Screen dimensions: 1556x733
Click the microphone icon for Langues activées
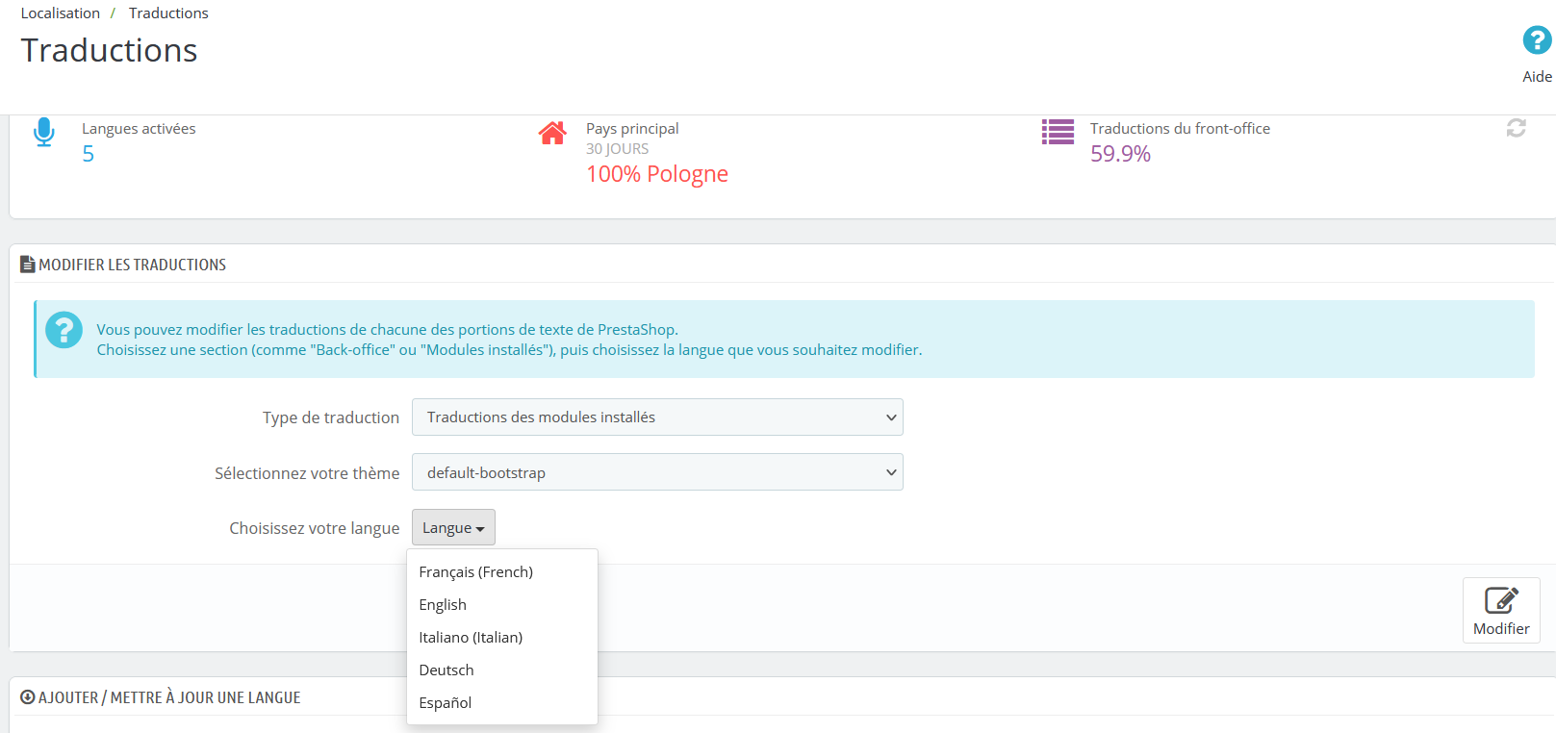coord(44,132)
